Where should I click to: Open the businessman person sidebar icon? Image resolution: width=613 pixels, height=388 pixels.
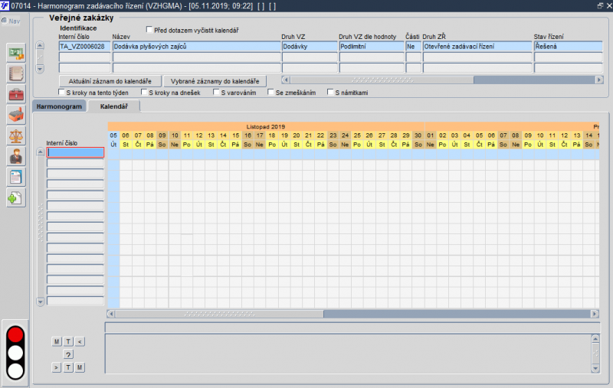pyautogui.click(x=16, y=157)
